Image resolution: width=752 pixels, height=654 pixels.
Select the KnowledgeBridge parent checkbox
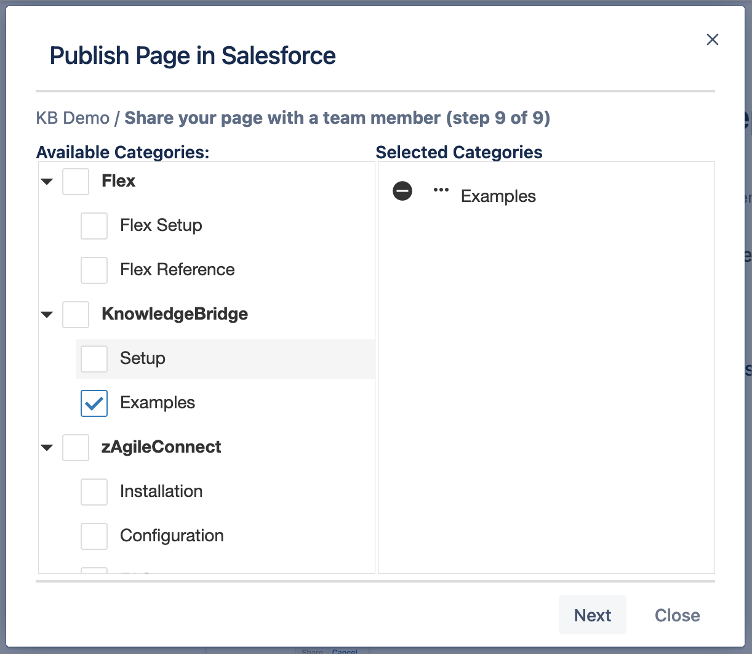coord(76,315)
